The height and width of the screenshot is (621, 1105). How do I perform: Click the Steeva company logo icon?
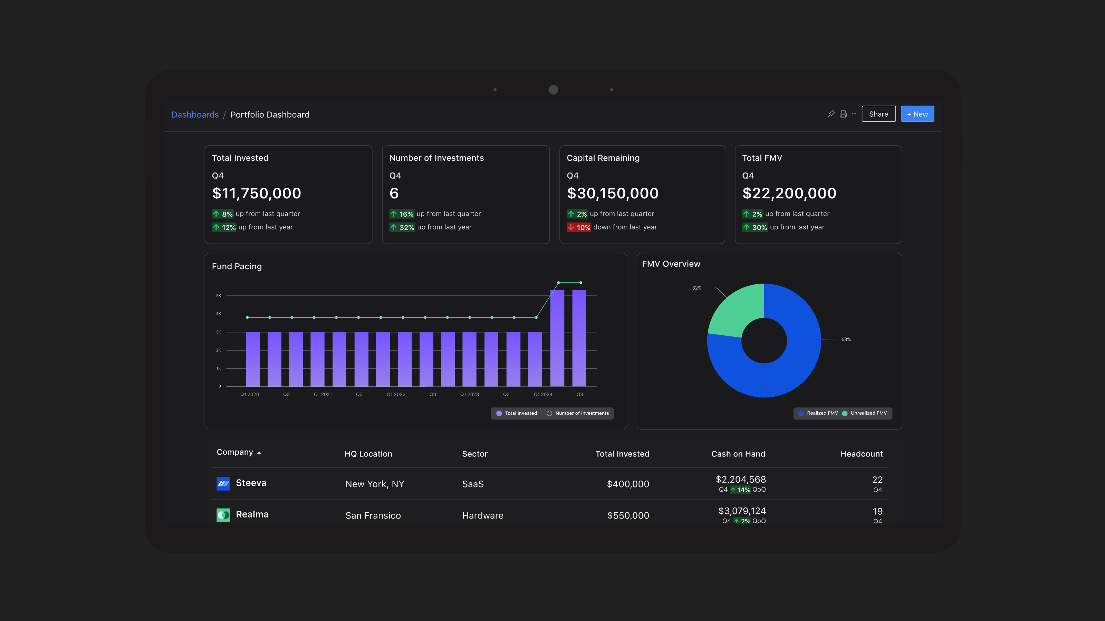[223, 483]
